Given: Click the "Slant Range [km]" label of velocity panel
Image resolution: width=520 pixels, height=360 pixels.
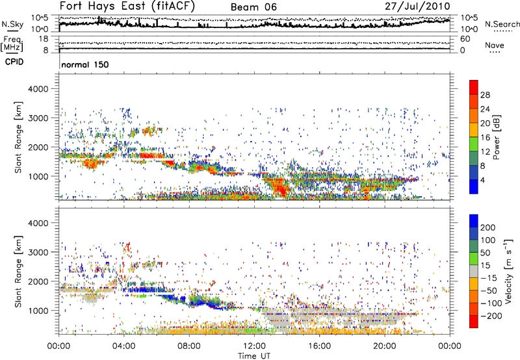Looking at the screenshot, I should pyautogui.click(x=18, y=271).
